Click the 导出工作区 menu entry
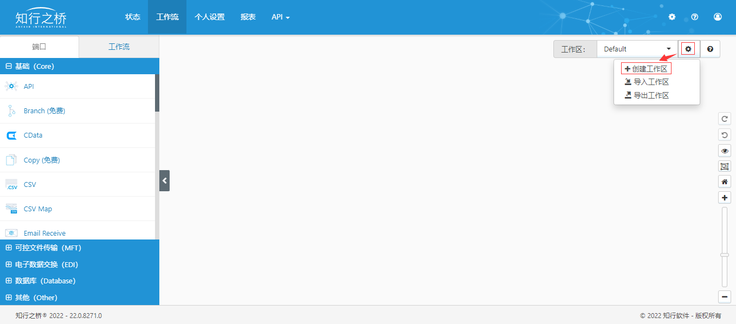 pyautogui.click(x=647, y=95)
